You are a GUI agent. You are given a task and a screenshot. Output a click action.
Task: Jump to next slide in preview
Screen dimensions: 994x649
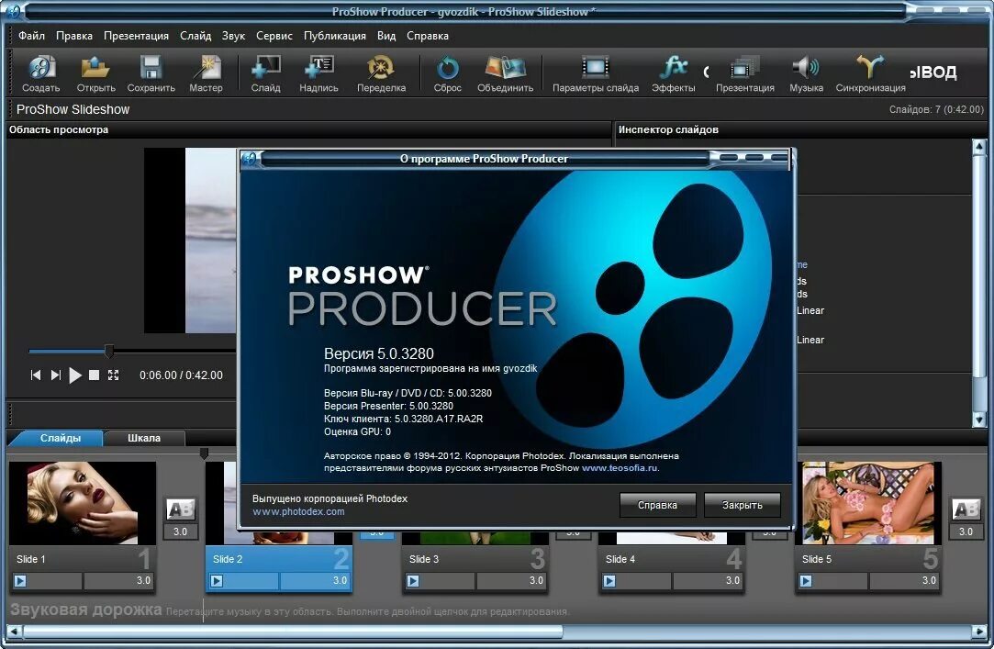click(x=56, y=375)
